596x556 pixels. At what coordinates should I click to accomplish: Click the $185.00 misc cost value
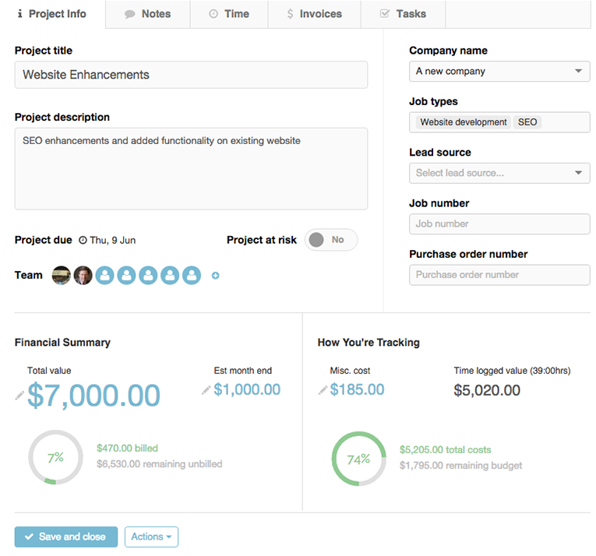357,389
